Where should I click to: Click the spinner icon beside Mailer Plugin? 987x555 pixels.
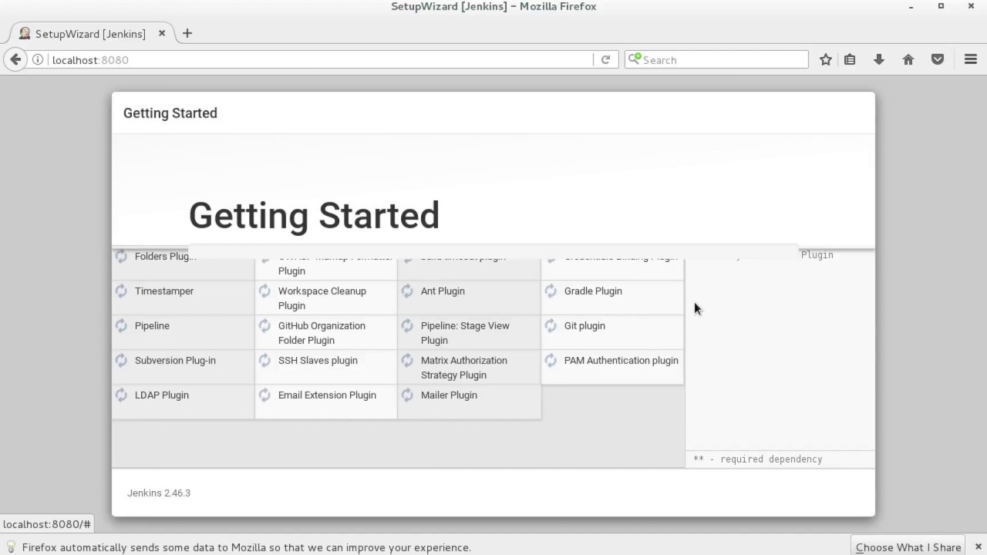tap(407, 395)
